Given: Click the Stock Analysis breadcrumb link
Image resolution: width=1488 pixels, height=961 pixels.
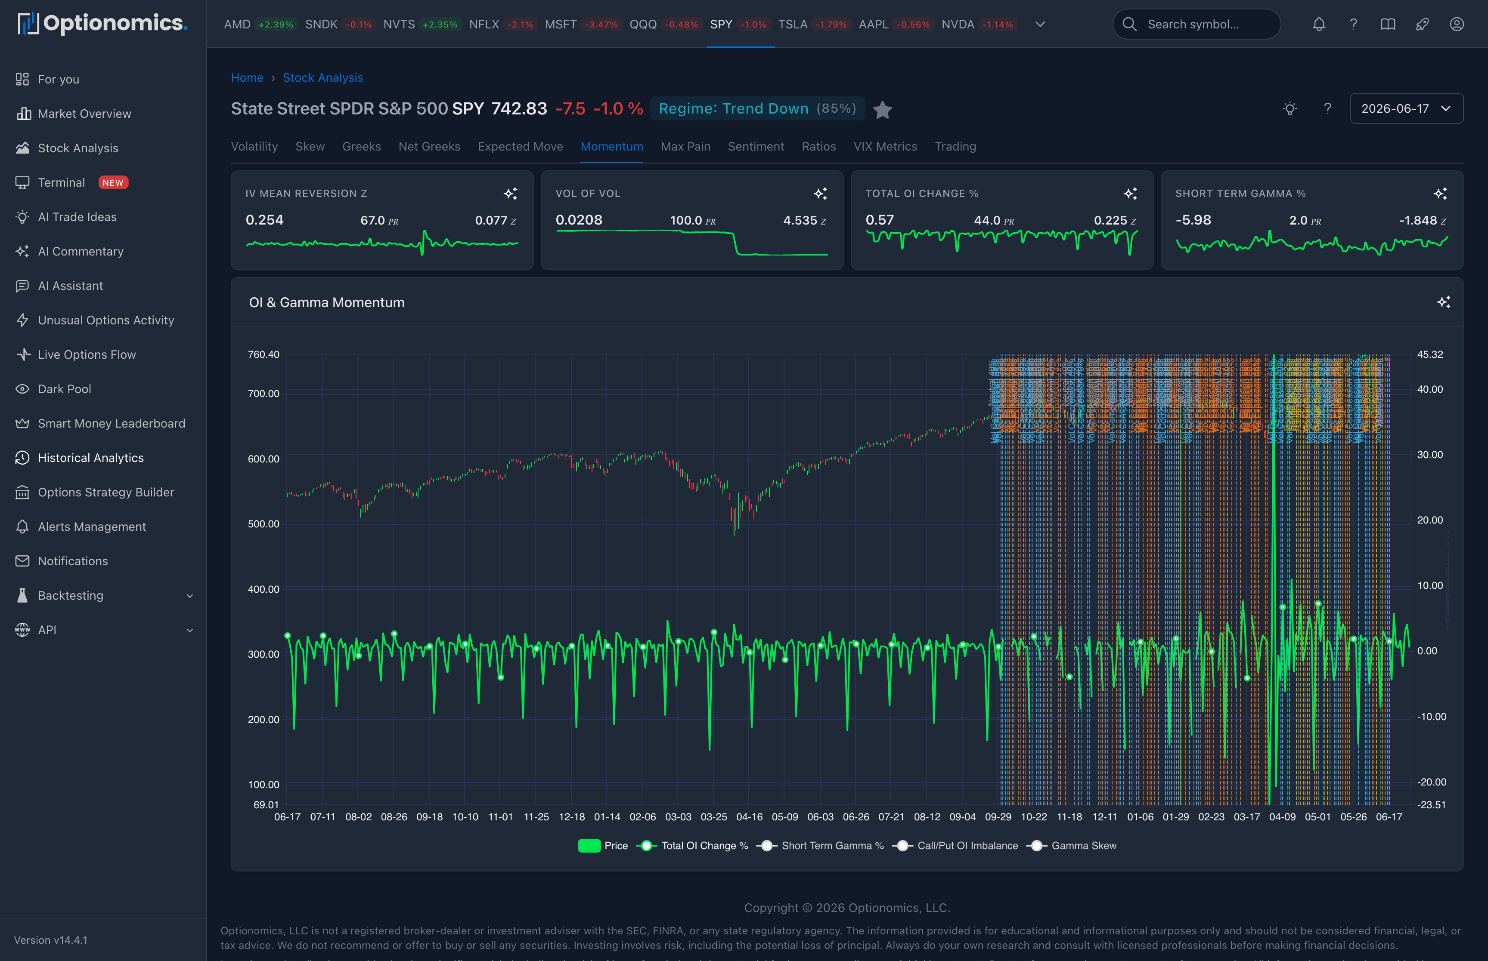Looking at the screenshot, I should [x=323, y=78].
